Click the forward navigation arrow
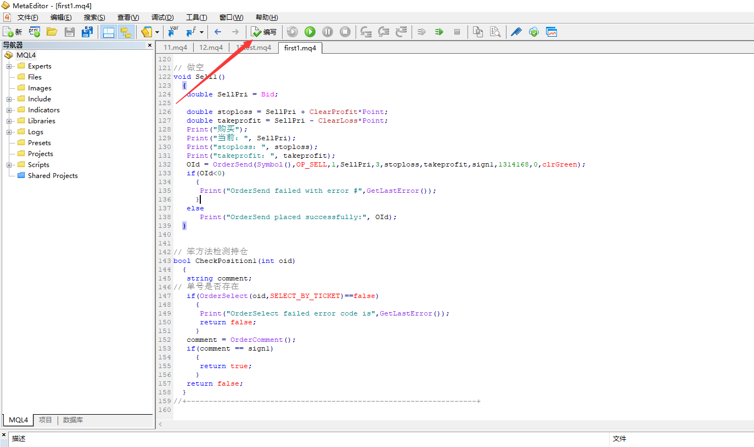This screenshot has height=447, width=754. click(235, 32)
